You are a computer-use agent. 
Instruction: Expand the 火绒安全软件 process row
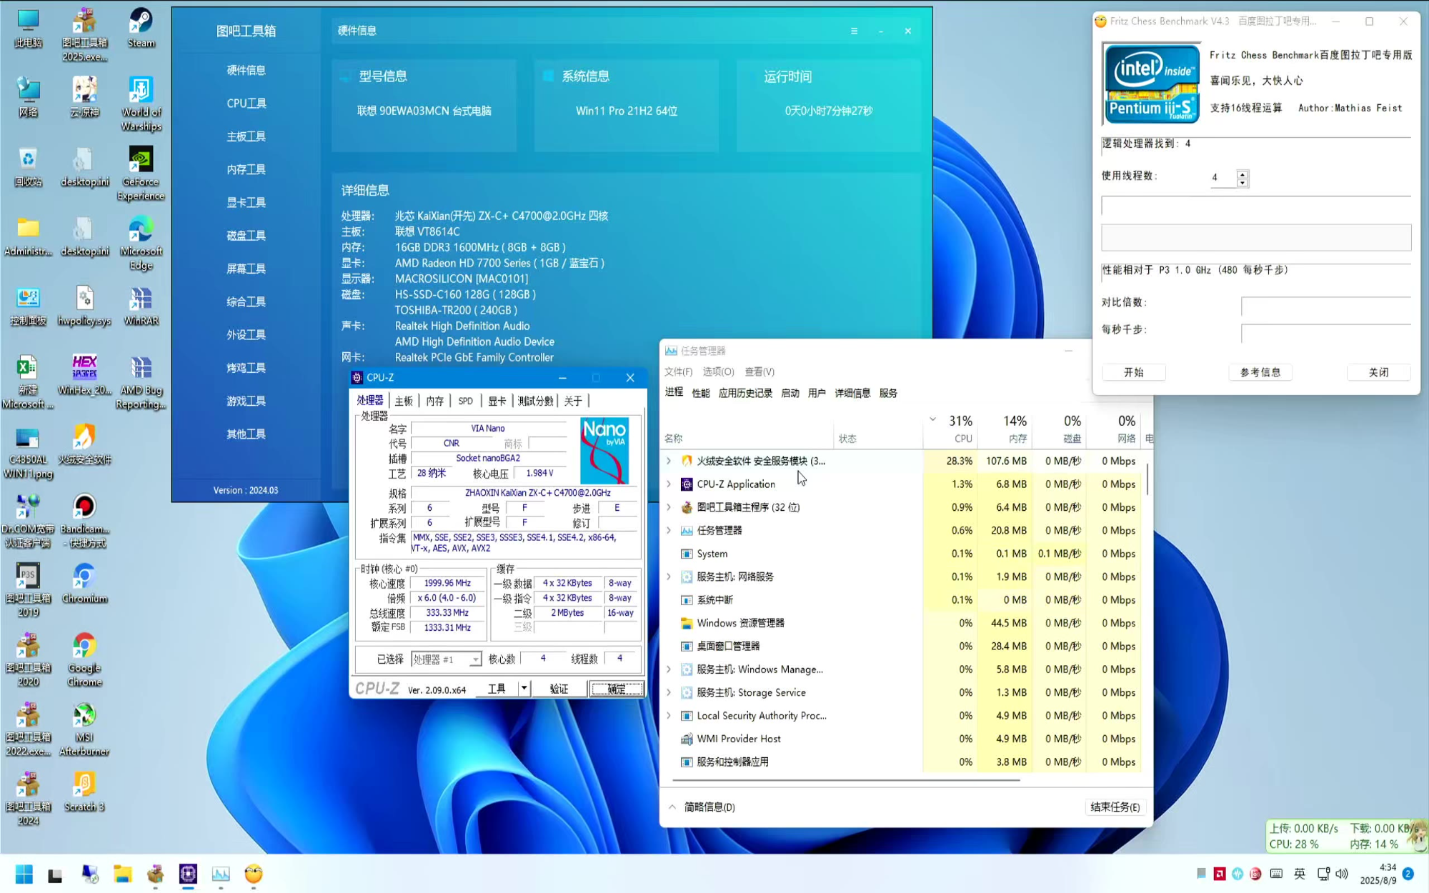[x=669, y=461]
